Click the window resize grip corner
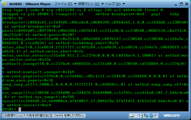Viewport: 191px width, 120px height. click(x=188, y=117)
